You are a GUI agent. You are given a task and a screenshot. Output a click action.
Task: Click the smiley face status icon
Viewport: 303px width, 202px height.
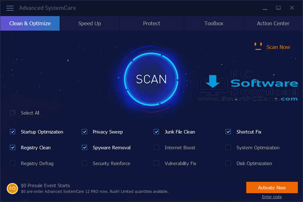tap(258, 46)
